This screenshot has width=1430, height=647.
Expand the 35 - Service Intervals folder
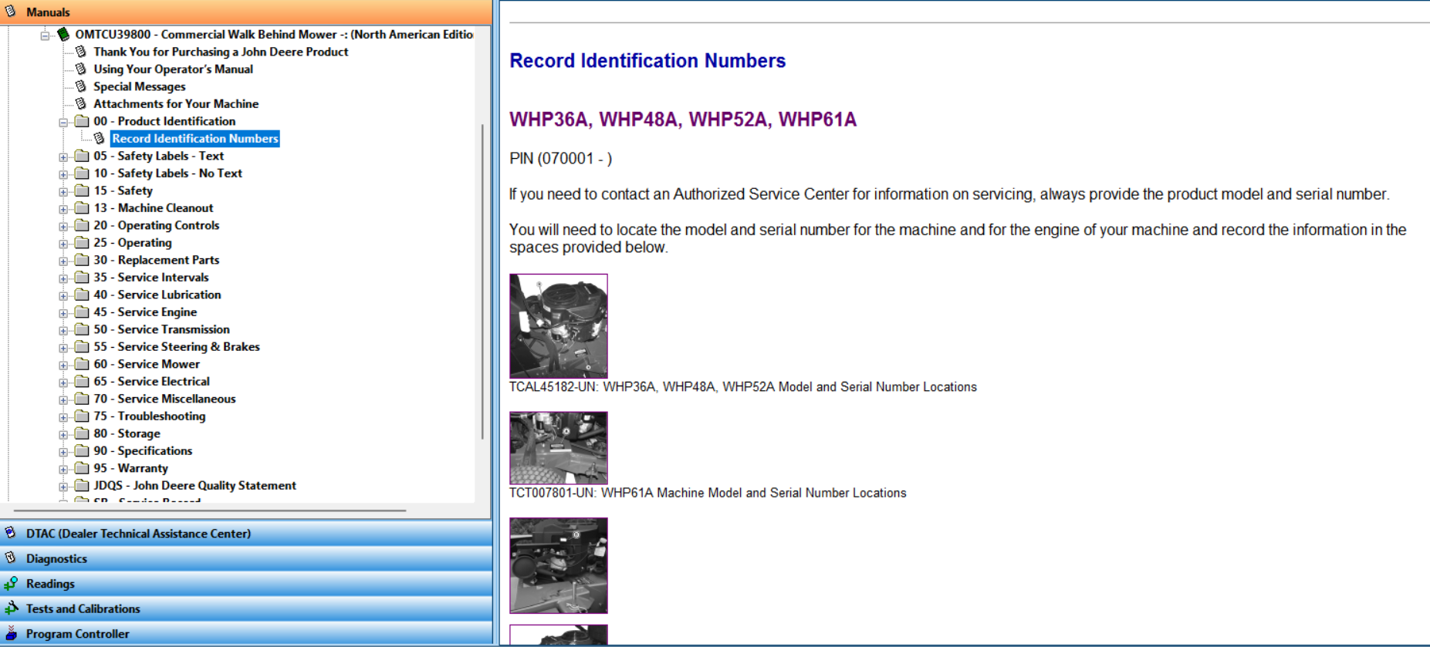63,278
